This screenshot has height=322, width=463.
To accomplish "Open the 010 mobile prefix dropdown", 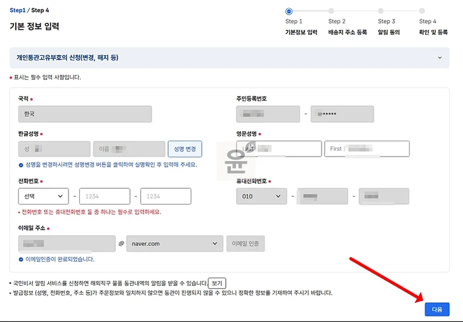I will coord(261,196).
